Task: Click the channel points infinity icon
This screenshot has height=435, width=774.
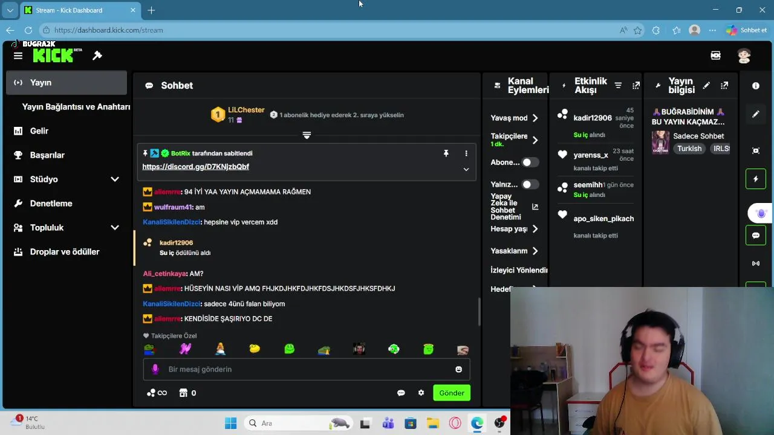Action: click(157, 393)
